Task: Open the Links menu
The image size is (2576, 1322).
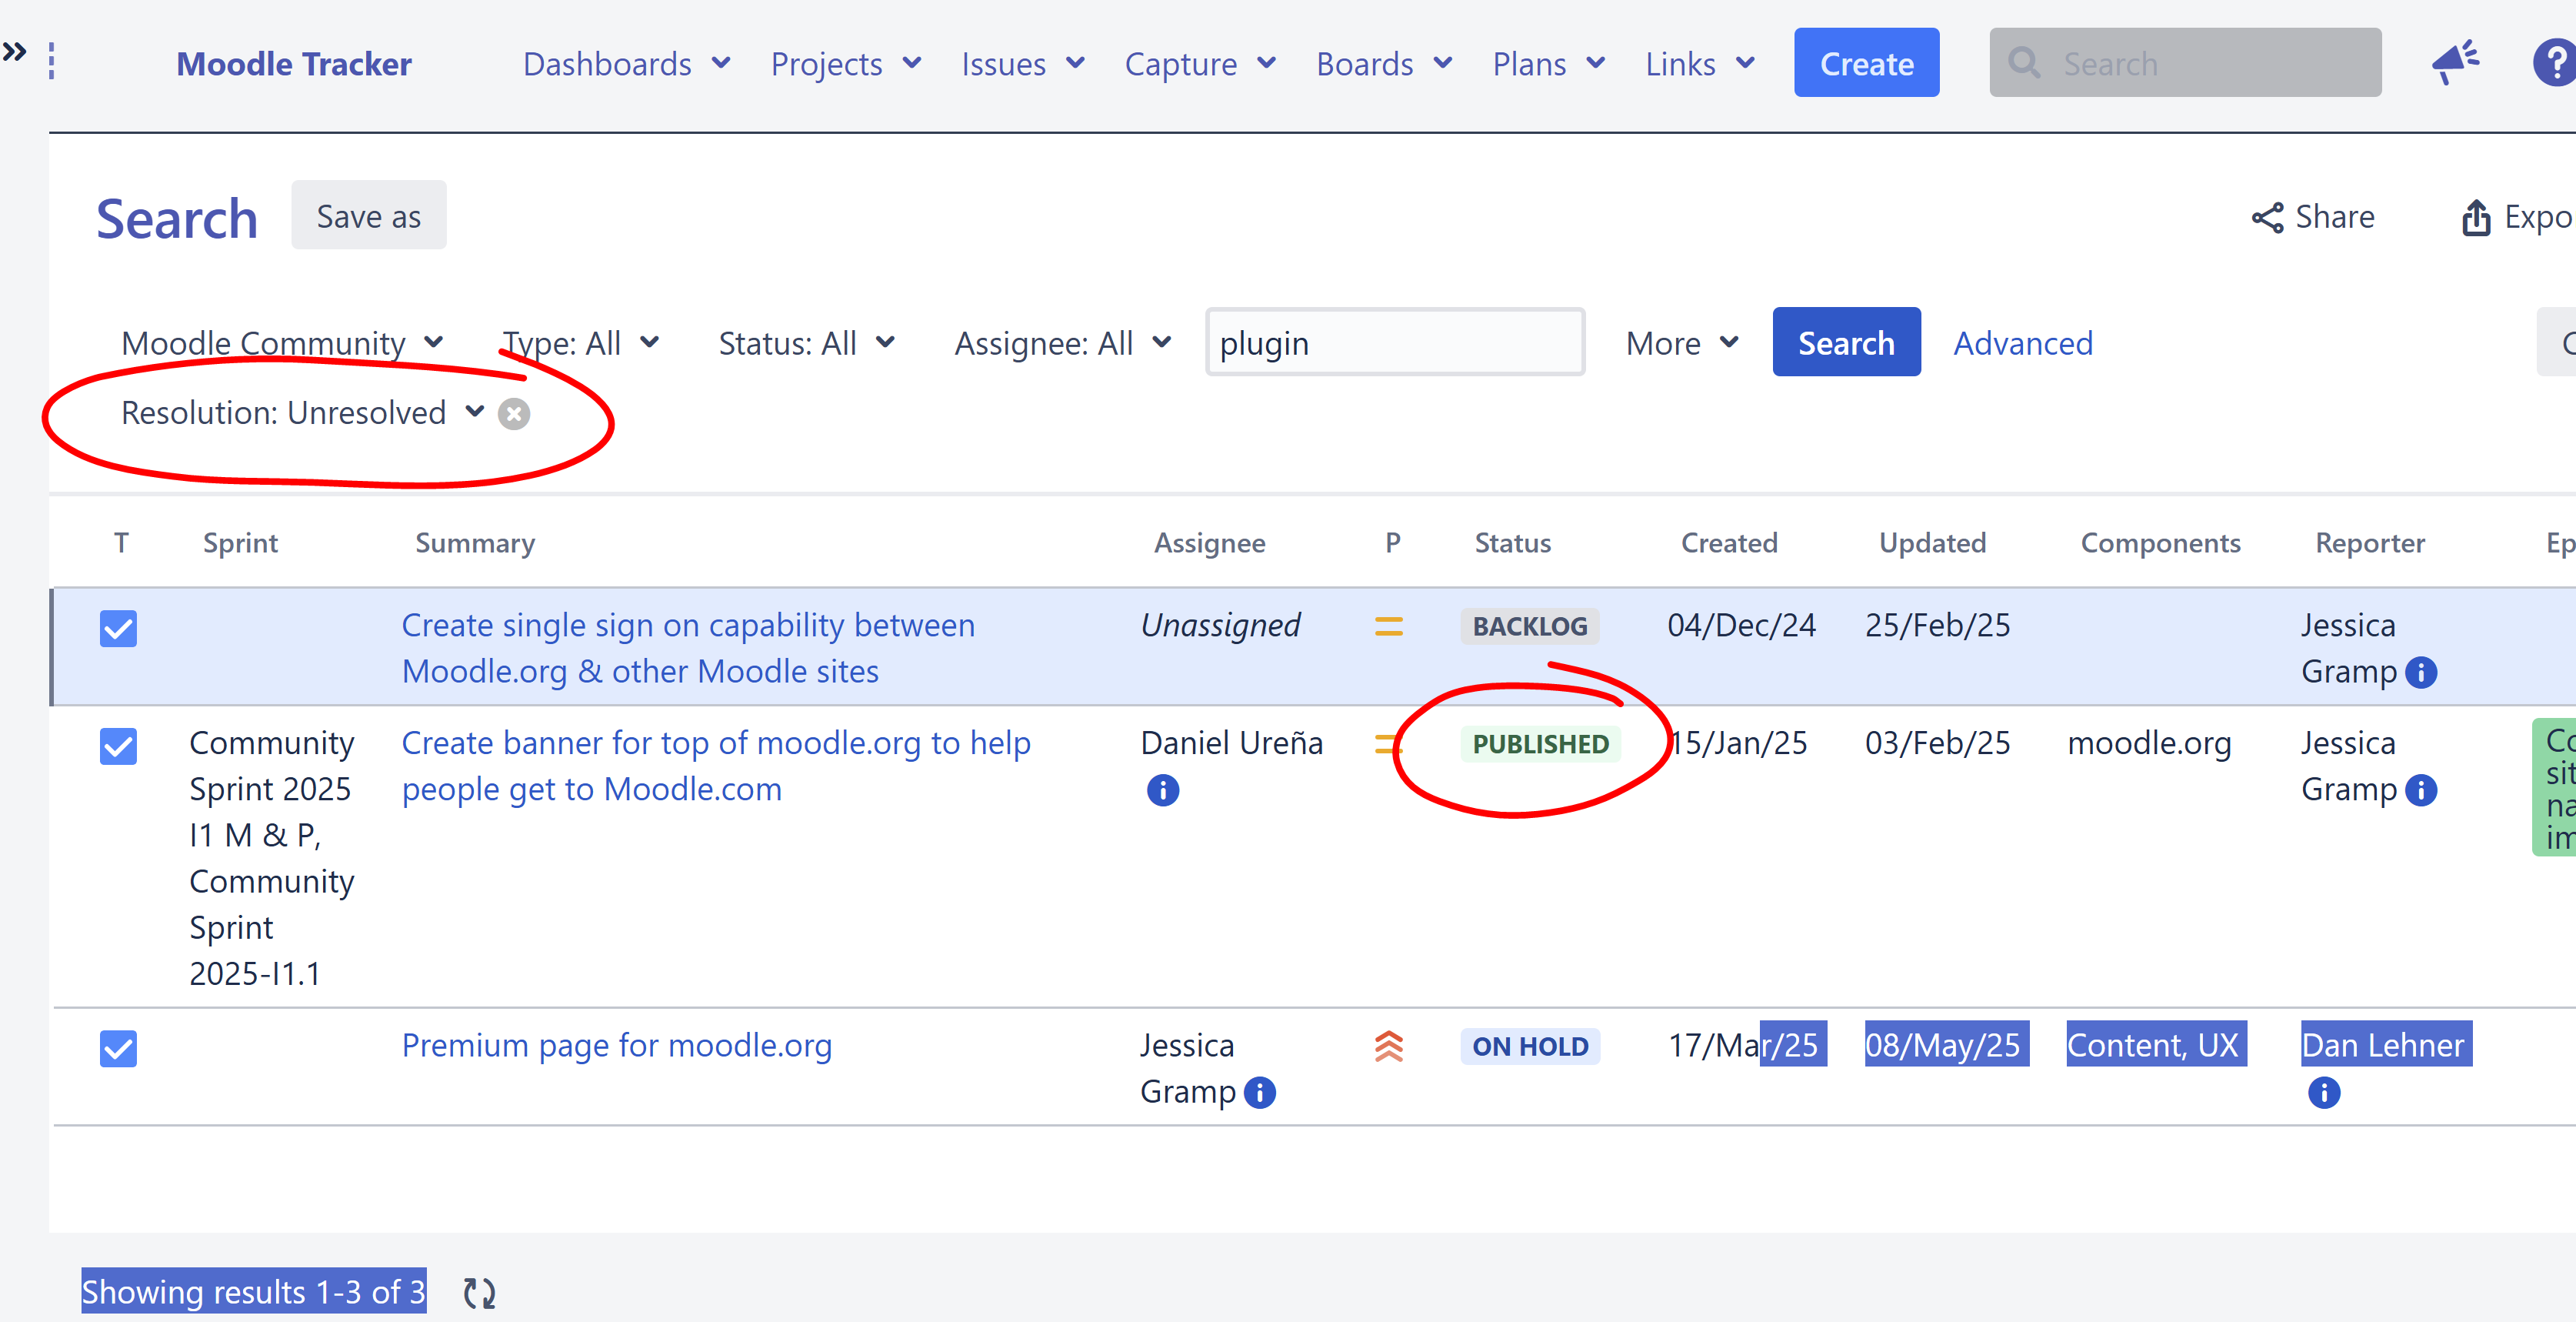Action: point(1699,63)
